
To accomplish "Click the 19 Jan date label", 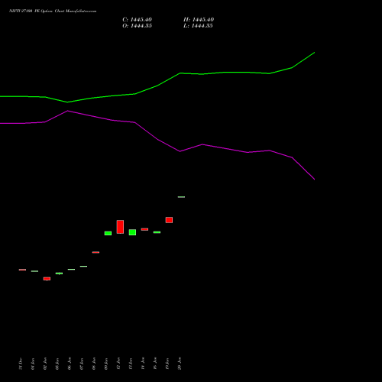I will (x=167, y=364).
